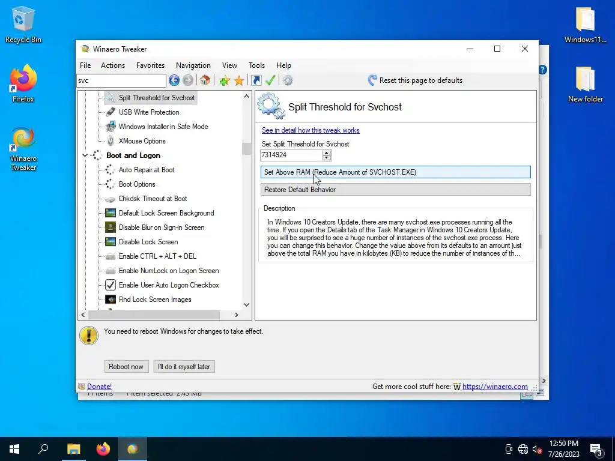
Task: Click Restore Default Behavior button
Action: click(395, 190)
